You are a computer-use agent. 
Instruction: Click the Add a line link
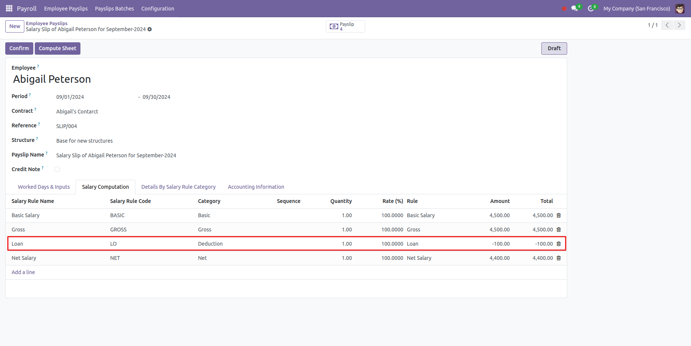click(23, 272)
